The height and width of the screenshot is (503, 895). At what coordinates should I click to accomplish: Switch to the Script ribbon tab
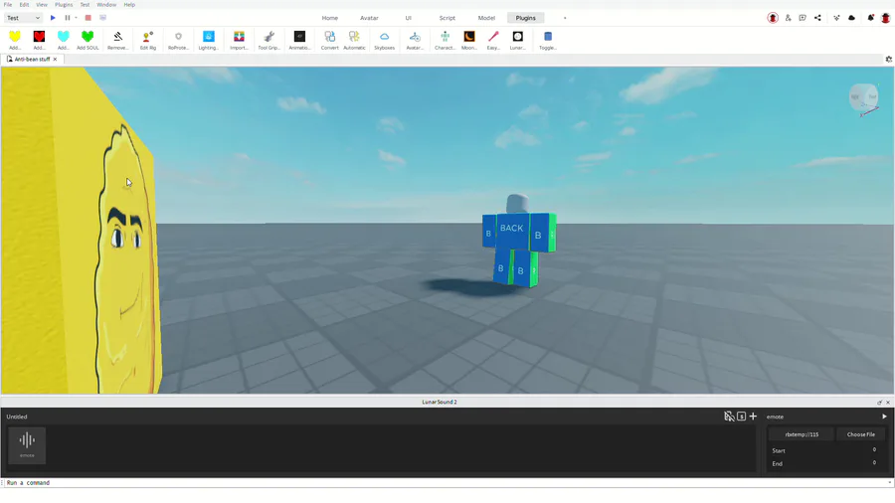447,18
